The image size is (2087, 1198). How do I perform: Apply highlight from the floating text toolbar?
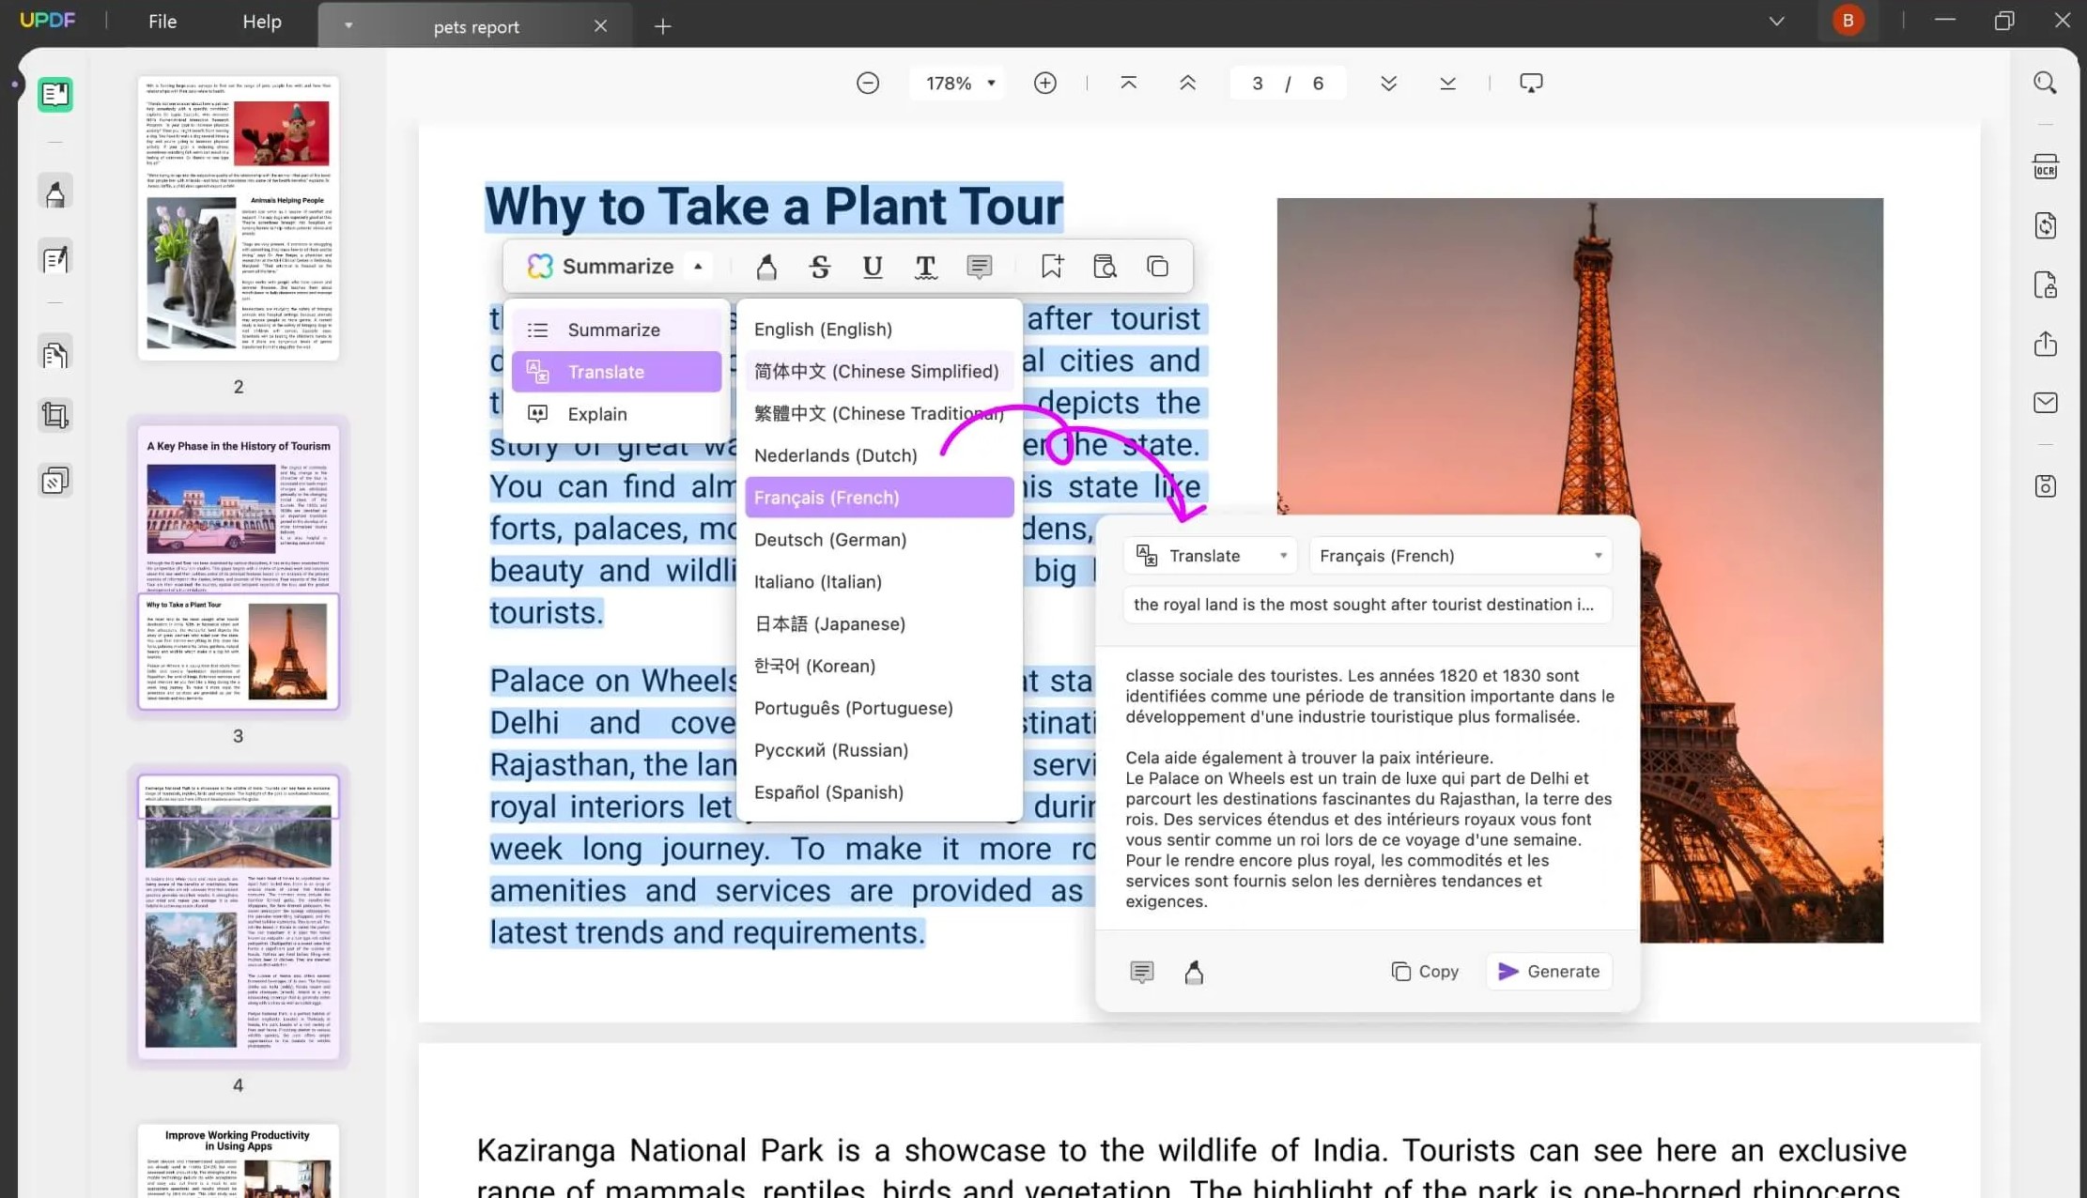[766, 267]
